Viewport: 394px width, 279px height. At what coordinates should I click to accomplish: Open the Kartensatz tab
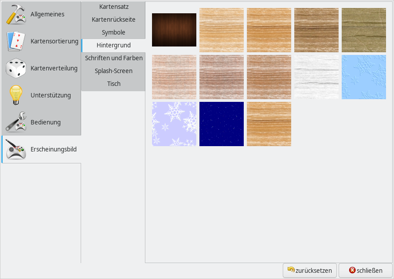114,7
